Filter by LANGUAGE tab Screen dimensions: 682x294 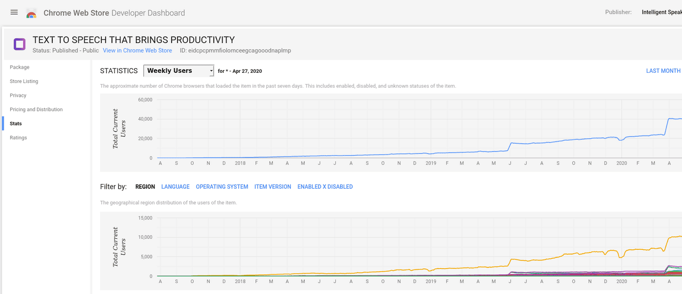point(175,187)
